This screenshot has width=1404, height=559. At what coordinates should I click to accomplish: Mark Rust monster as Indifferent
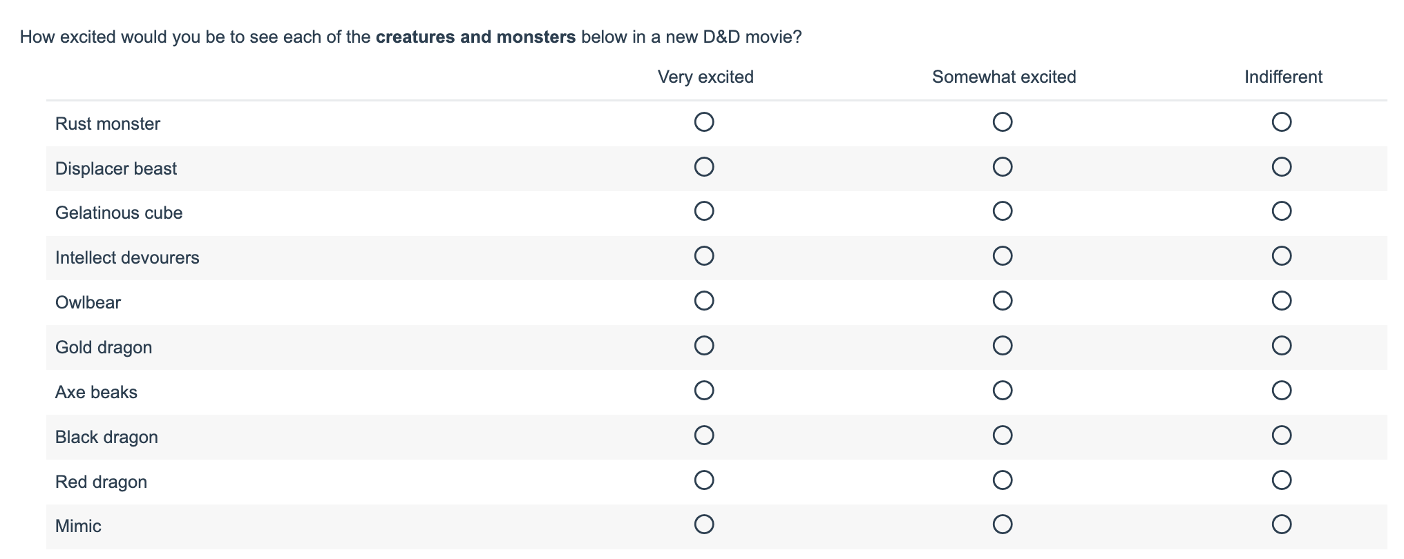pyautogui.click(x=1282, y=122)
